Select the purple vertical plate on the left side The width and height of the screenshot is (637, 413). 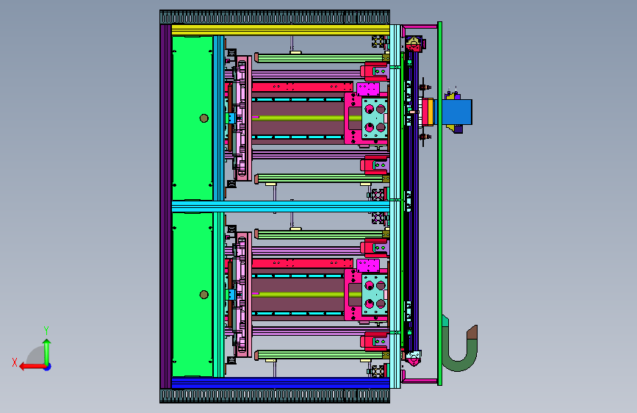click(x=165, y=206)
